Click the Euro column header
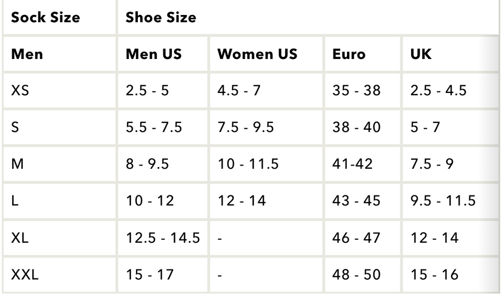 tap(363, 53)
